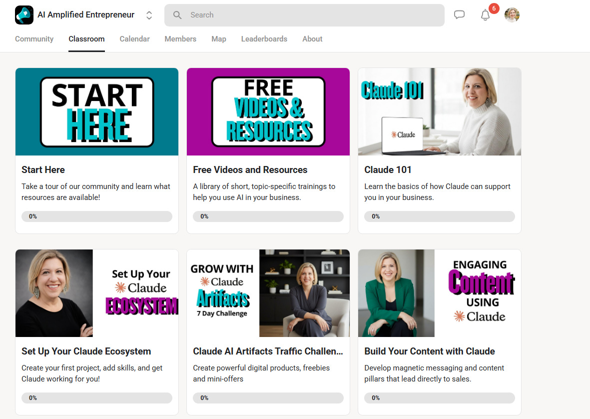Click into the Search field
This screenshot has width=590, height=419.
(x=304, y=15)
